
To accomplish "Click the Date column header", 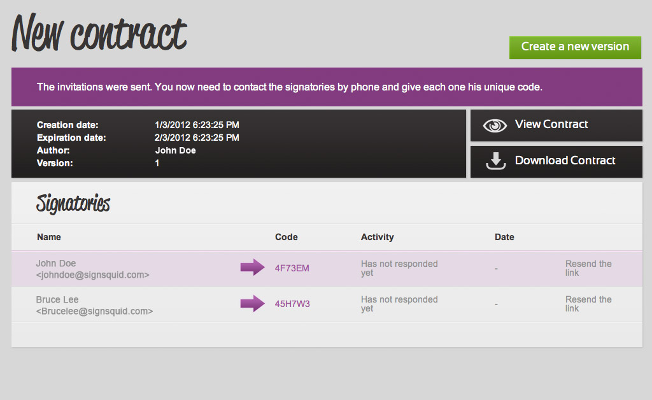I will click(504, 237).
